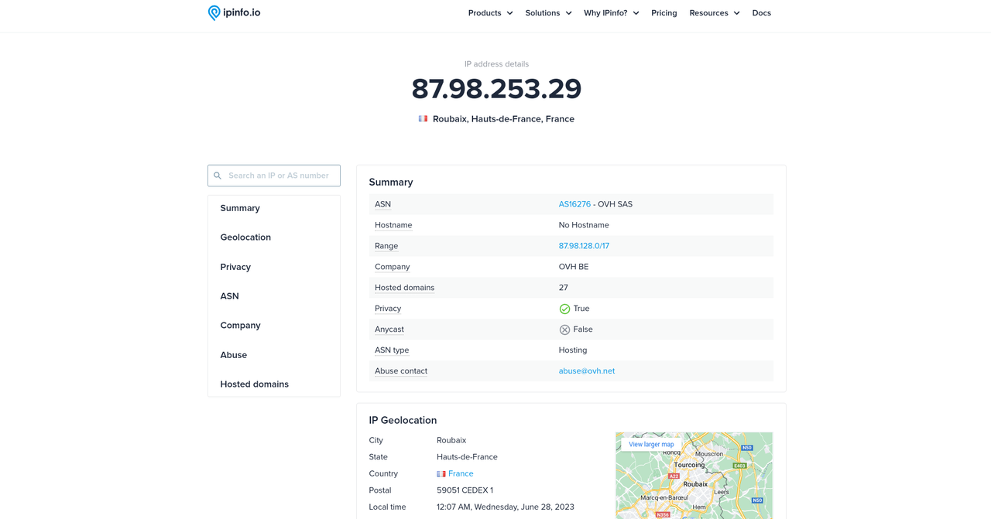Viewport: 991px width, 519px height.
Task: Click the OVH BE company value
Action: click(x=574, y=267)
